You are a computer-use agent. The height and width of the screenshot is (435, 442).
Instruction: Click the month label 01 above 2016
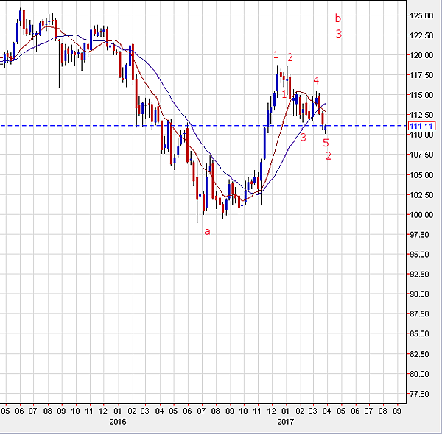[118, 411]
